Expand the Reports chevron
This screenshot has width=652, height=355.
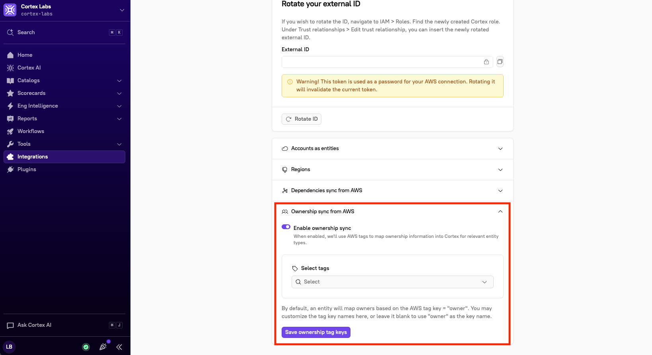point(119,119)
